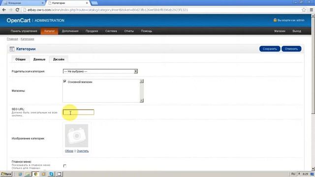Image resolution: width=315 pixels, height=177 pixels.
Task: Follow the Категории breadcrumb link
Action: 28,39
